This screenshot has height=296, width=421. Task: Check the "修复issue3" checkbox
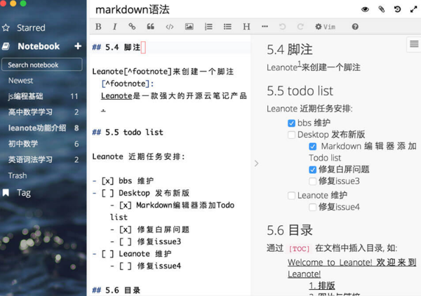pos(313,181)
